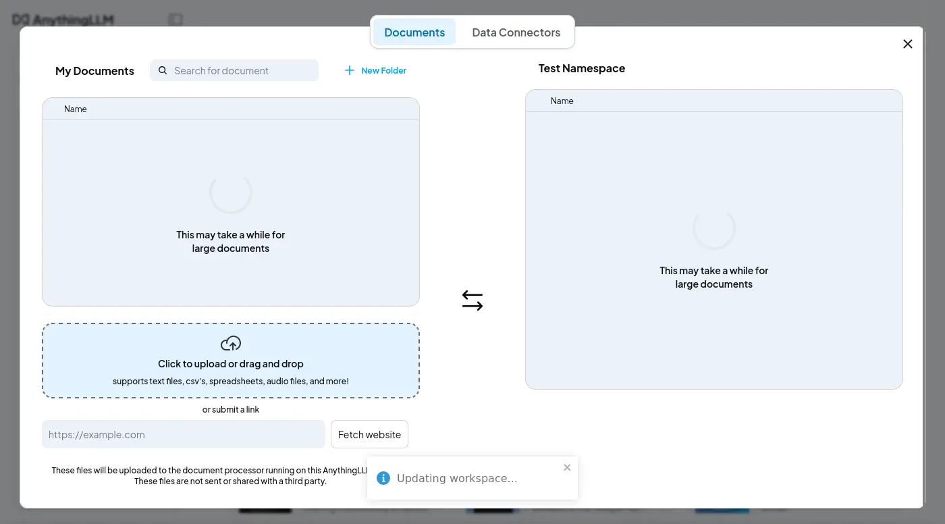Click the My Documents loading spinner

231,193
